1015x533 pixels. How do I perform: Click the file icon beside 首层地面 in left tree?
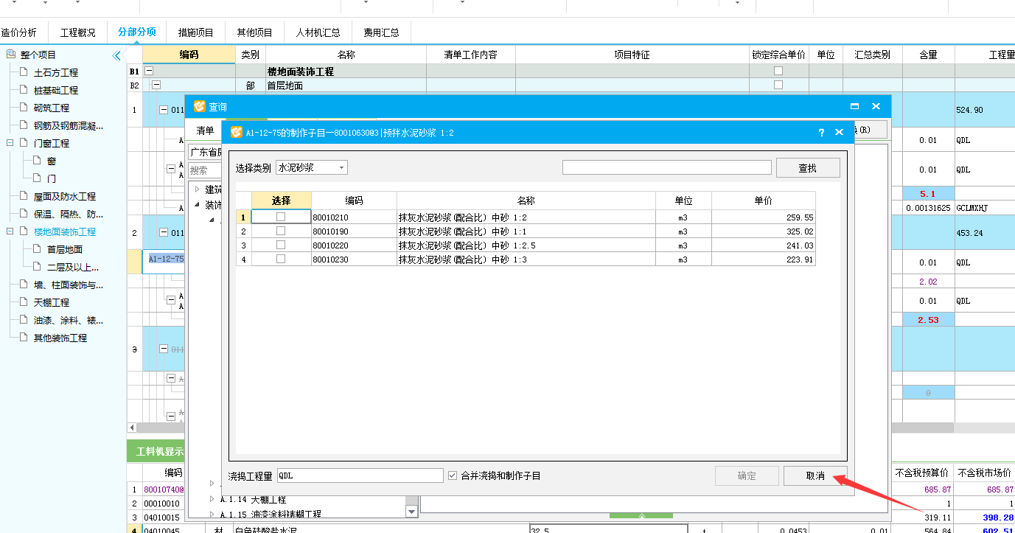pos(37,249)
